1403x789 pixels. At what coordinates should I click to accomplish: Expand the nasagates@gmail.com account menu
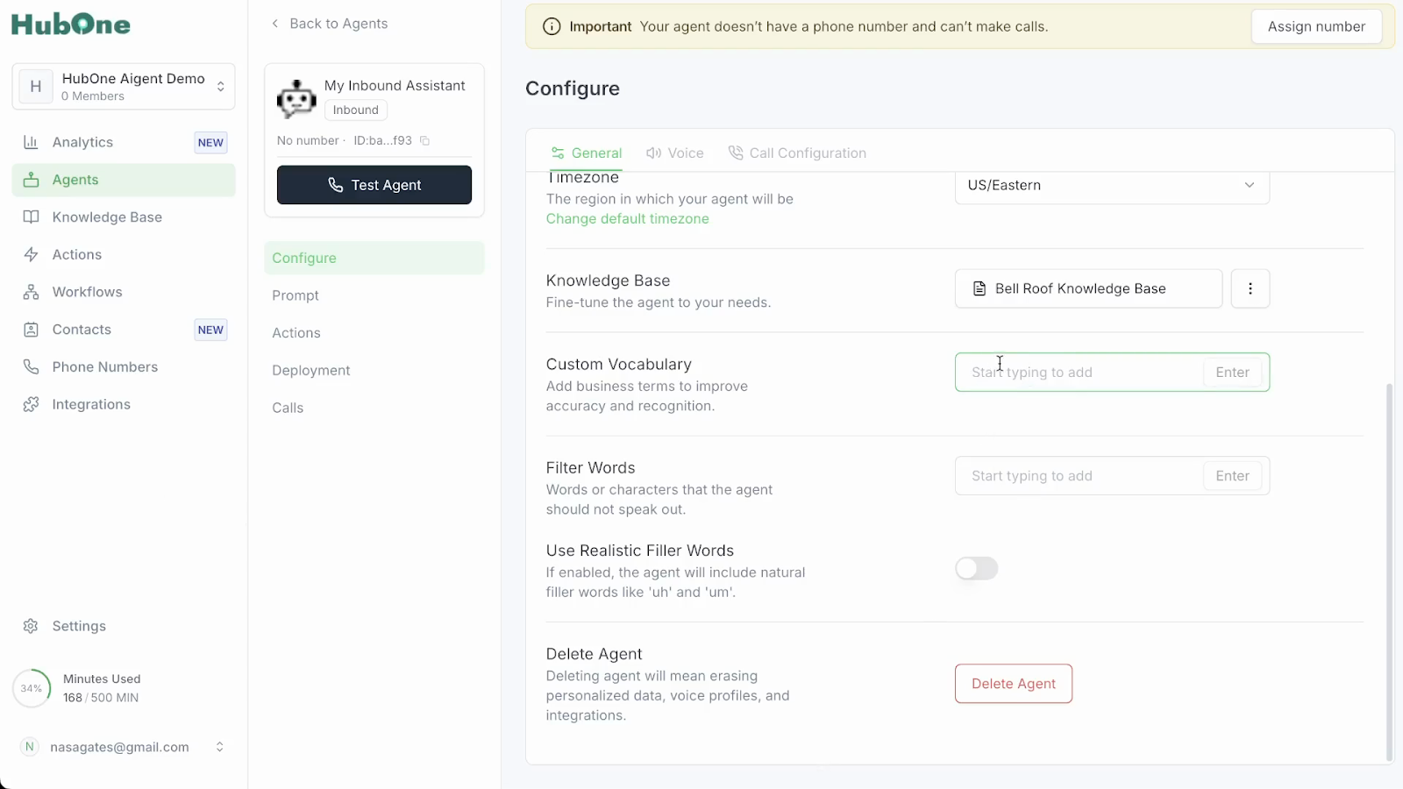[x=219, y=747]
